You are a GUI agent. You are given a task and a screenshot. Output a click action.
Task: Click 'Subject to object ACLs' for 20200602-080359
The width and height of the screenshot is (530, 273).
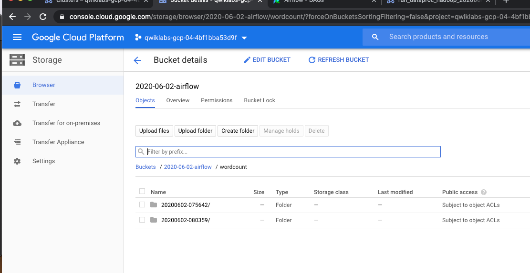pos(471,220)
